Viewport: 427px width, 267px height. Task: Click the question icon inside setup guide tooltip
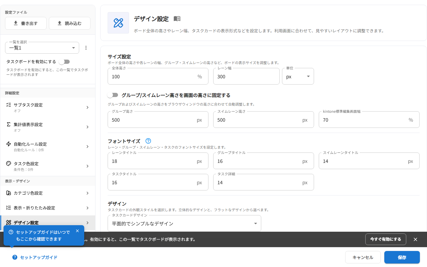11,232
